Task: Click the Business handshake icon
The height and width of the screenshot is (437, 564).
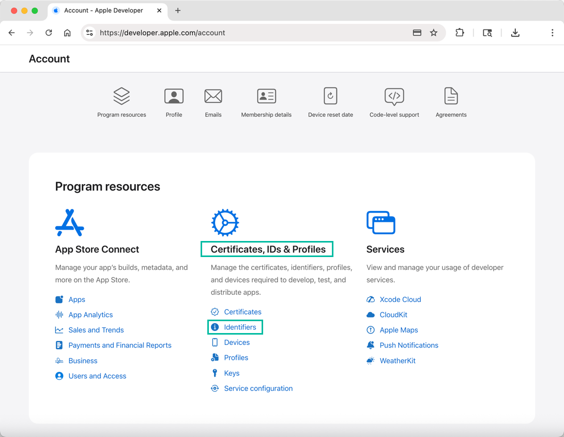Action: (59, 360)
